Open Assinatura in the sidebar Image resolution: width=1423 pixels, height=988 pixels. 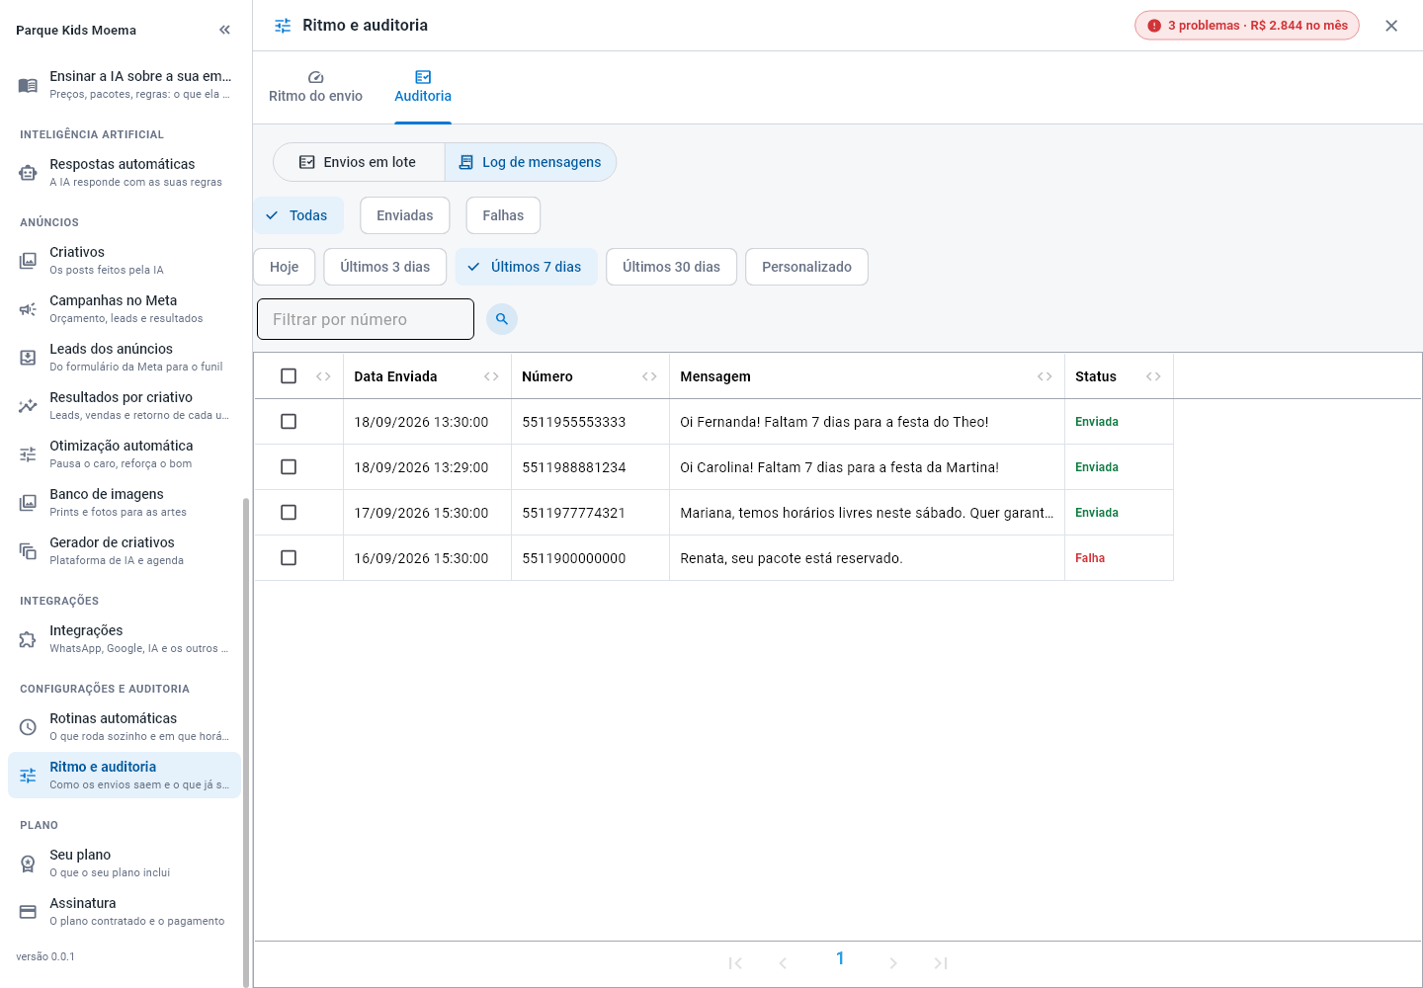pyautogui.click(x=125, y=912)
